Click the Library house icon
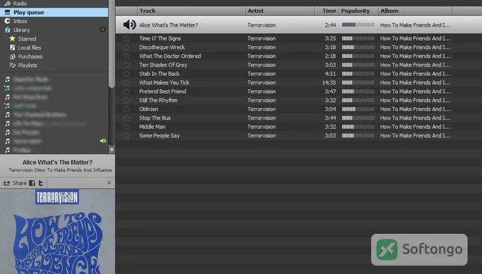The image size is (482, 274). pyautogui.click(x=7, y=30)
